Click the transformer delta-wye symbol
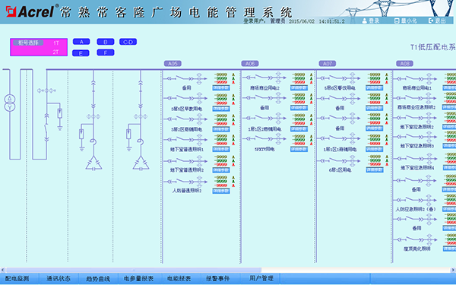The image size is (456, 285). coord(10,103)
